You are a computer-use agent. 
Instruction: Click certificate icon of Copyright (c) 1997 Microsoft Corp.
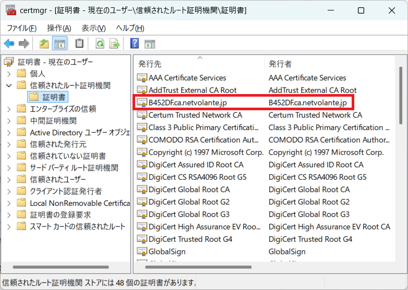click(142, 152)
